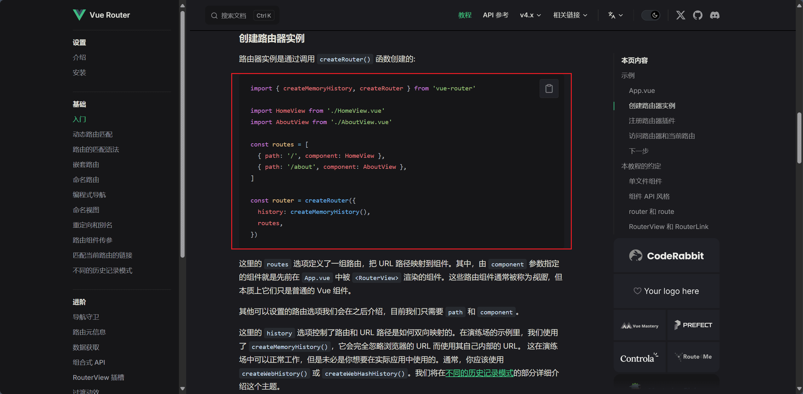Go to API 参考 nav item
This screenshot has width=803, height=394.
coord(496,15)
